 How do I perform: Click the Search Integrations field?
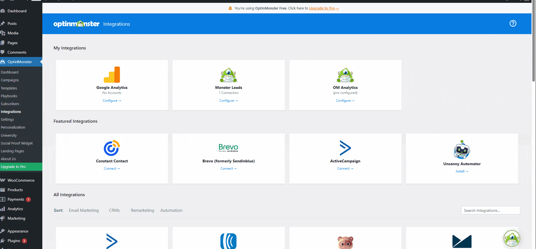[490, 210]
